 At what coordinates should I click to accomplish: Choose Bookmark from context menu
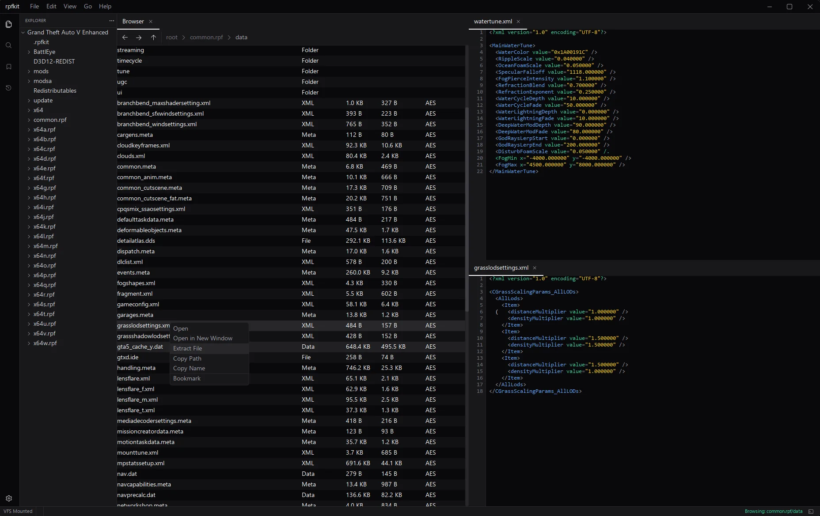click(209, 378)
